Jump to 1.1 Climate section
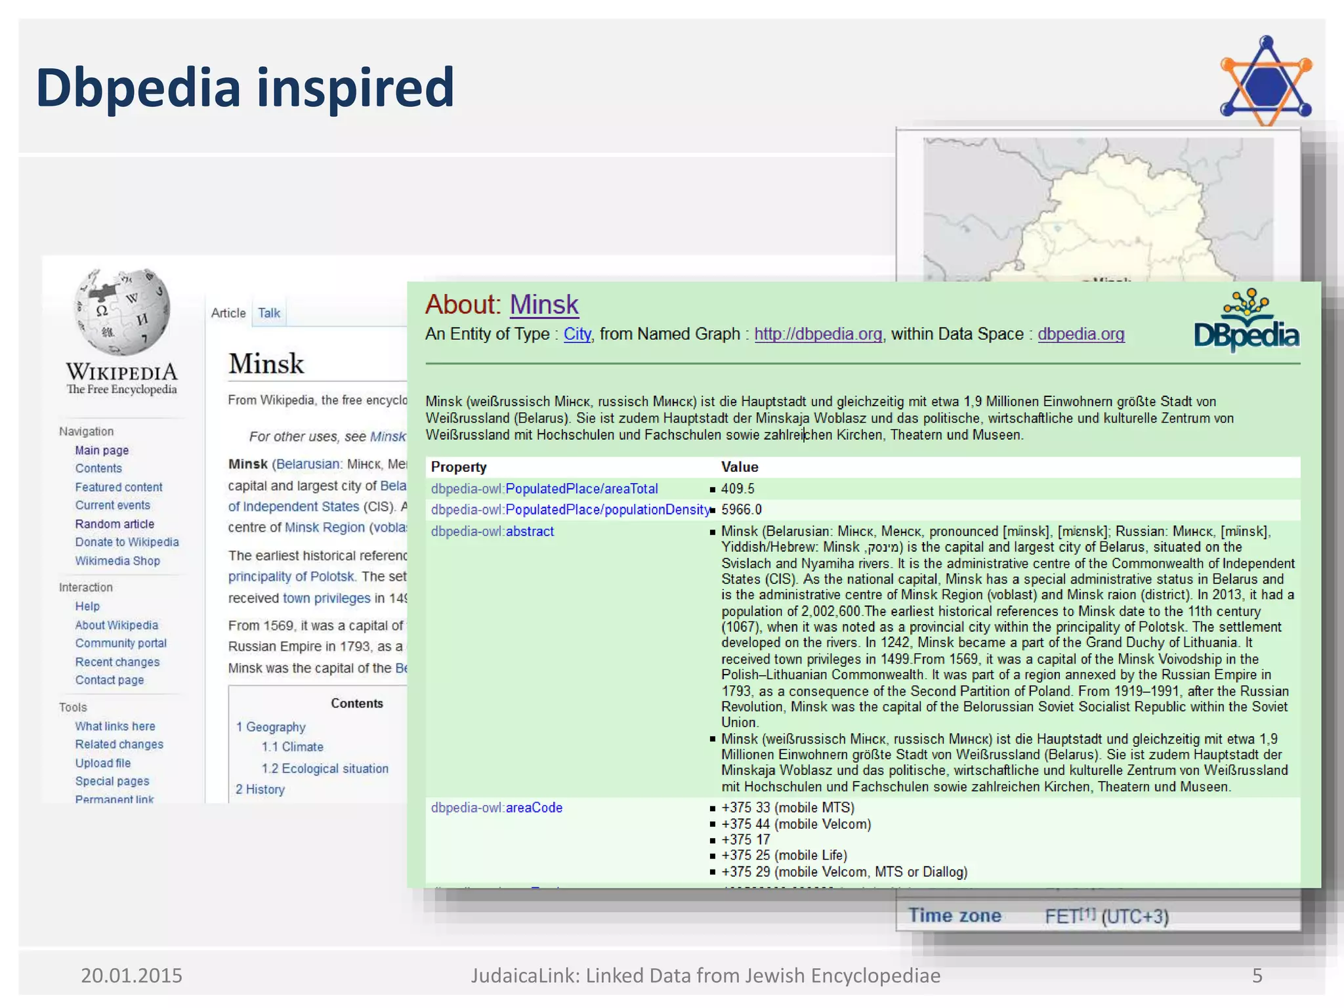 point(293,747)
